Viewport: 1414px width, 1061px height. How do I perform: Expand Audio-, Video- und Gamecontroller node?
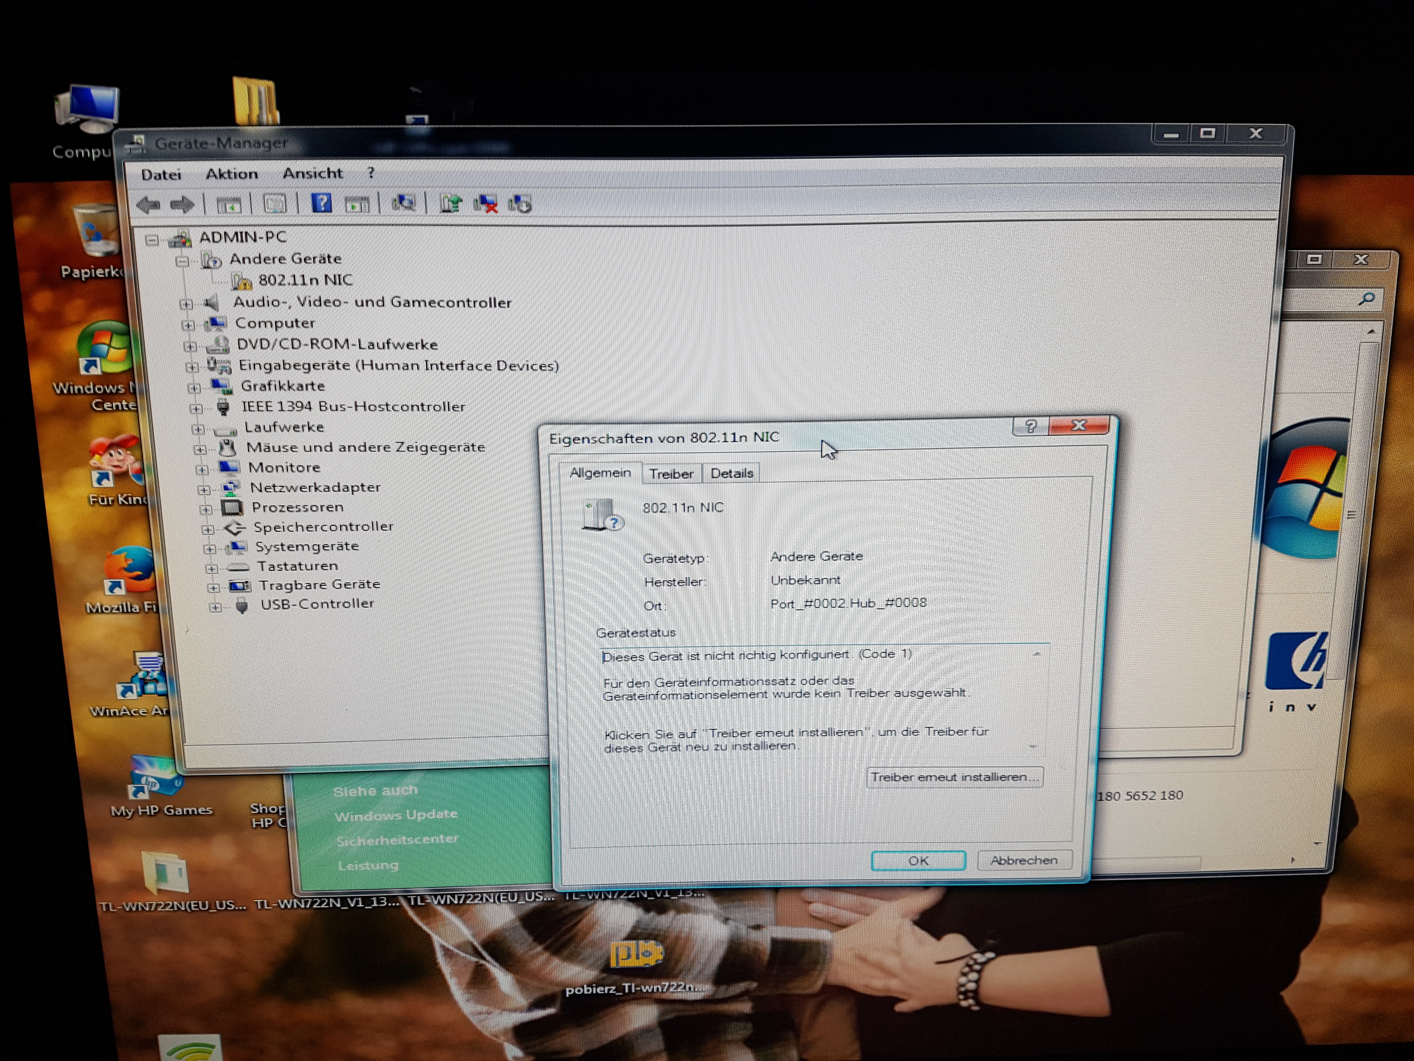pos(186,304)
